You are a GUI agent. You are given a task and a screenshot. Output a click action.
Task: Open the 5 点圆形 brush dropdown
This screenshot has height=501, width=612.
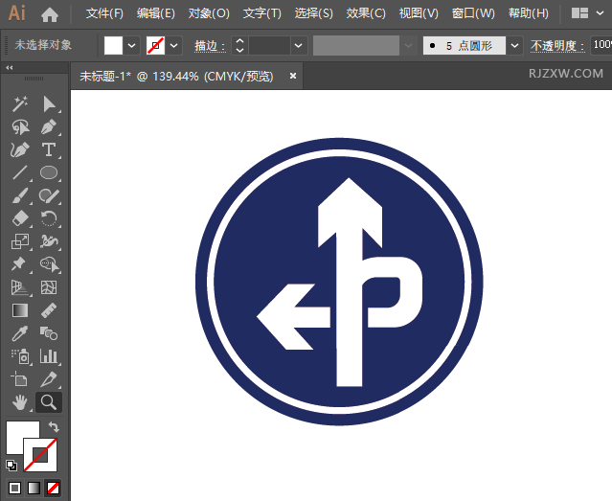(x=515, y=46)
